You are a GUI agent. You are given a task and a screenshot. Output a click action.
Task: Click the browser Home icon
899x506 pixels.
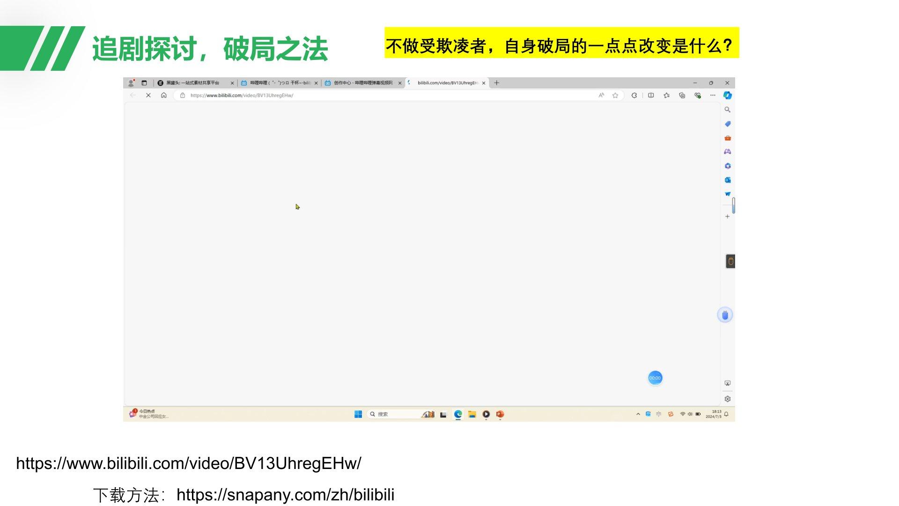(x=164, y=95)
